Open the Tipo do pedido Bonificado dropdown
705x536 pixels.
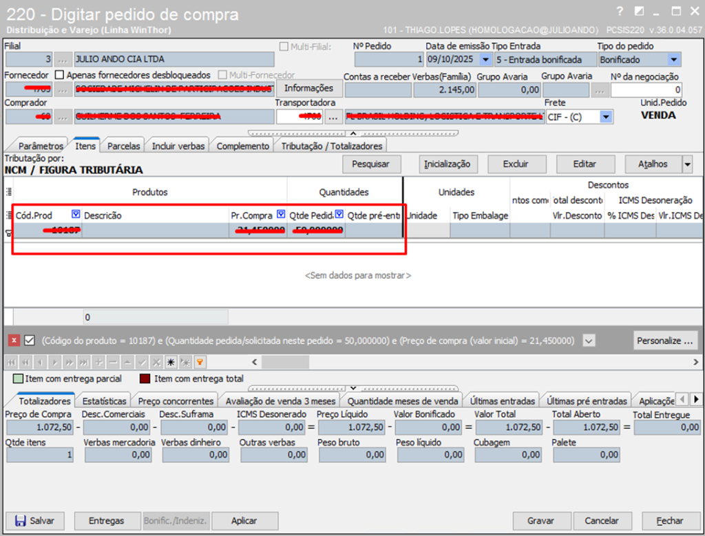coord(674,60)
